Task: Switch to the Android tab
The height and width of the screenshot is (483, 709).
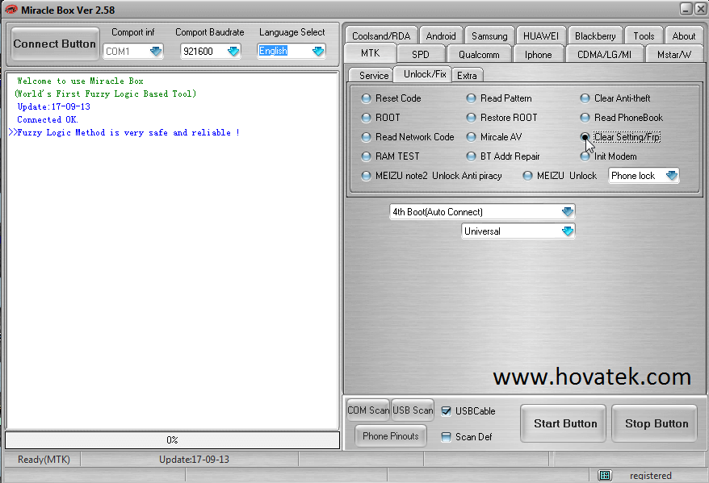Action: [441, 36]
